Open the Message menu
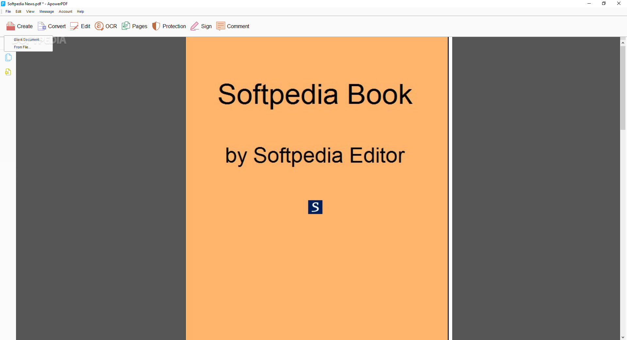 pyautogui.click(x=47, y=11)
